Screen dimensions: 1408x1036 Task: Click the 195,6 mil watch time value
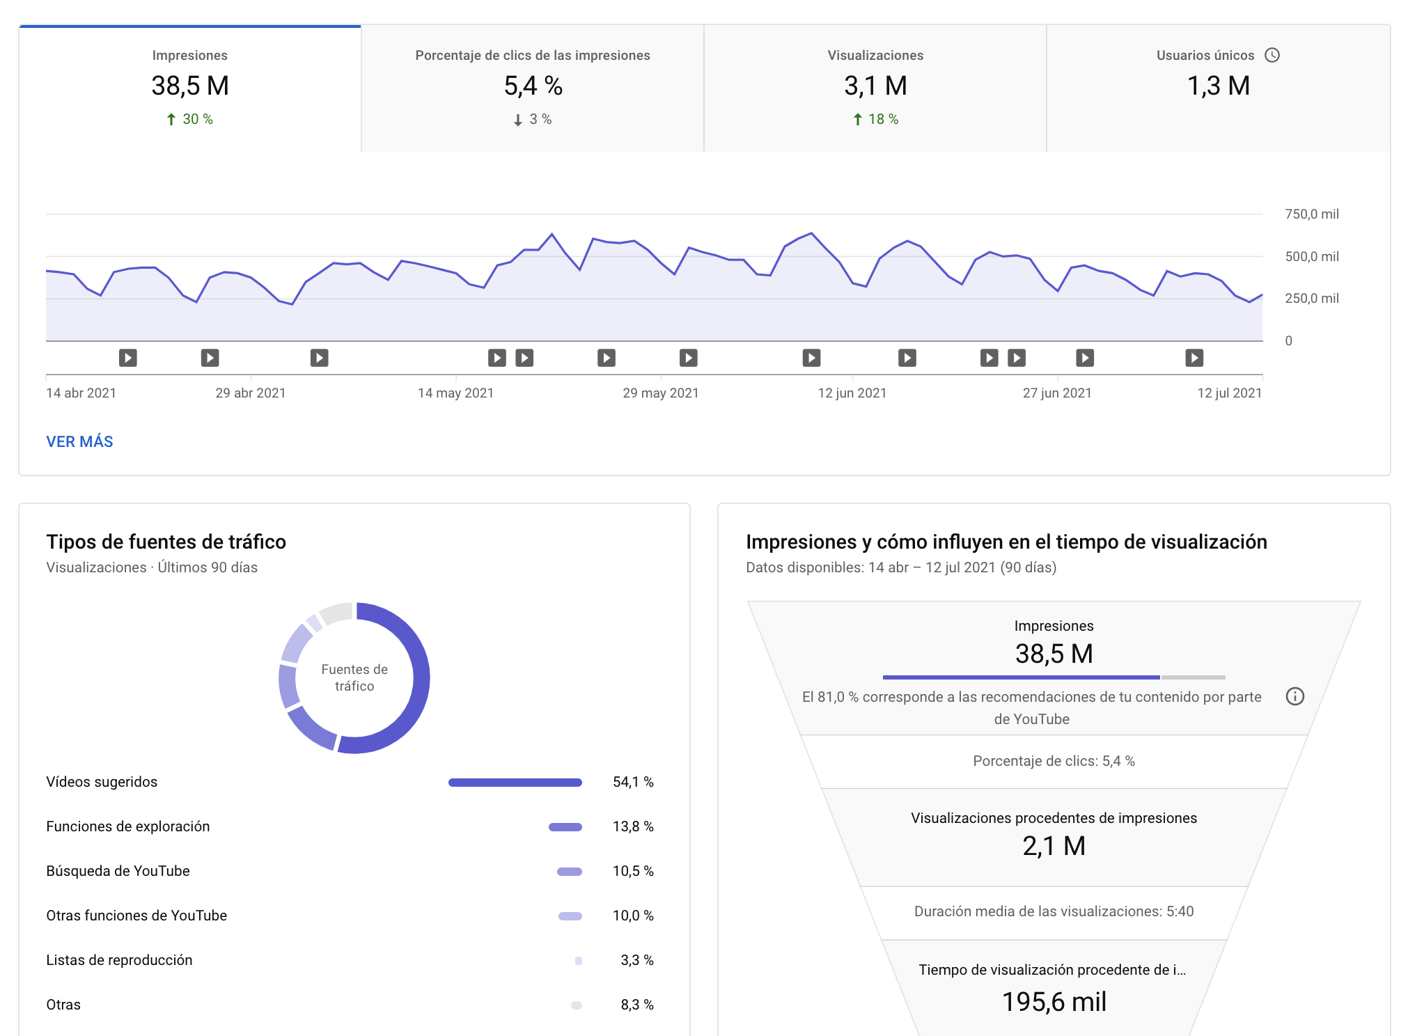click(x=1054, y=1002)
